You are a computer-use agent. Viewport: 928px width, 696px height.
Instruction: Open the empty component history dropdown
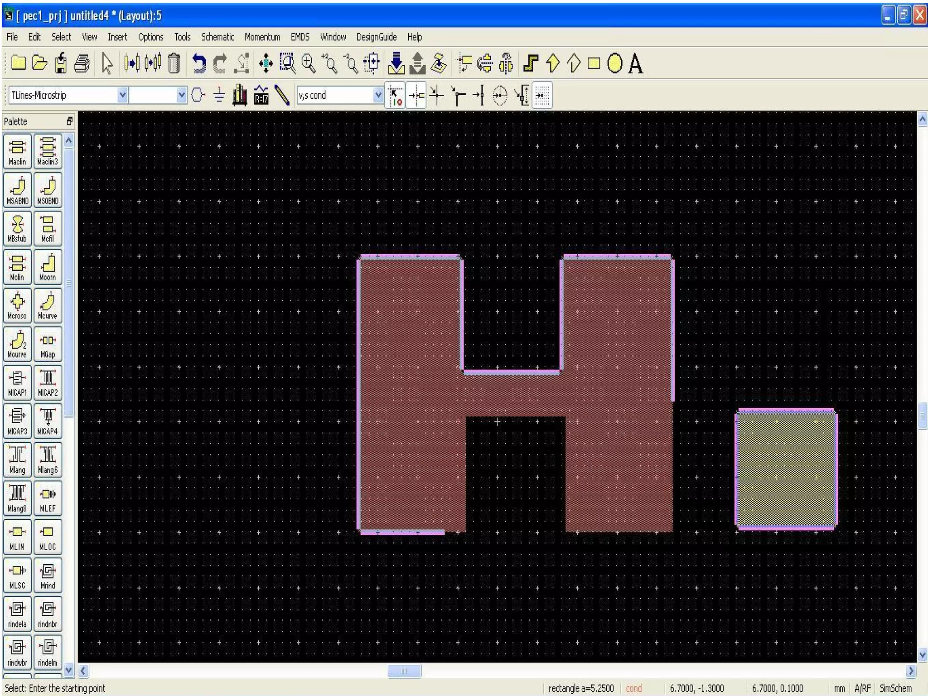181,95
